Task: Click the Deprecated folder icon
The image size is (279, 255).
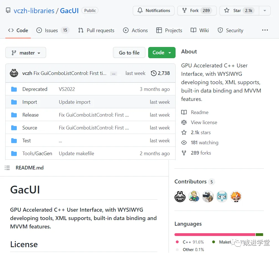Action: (x=14, y=89)
